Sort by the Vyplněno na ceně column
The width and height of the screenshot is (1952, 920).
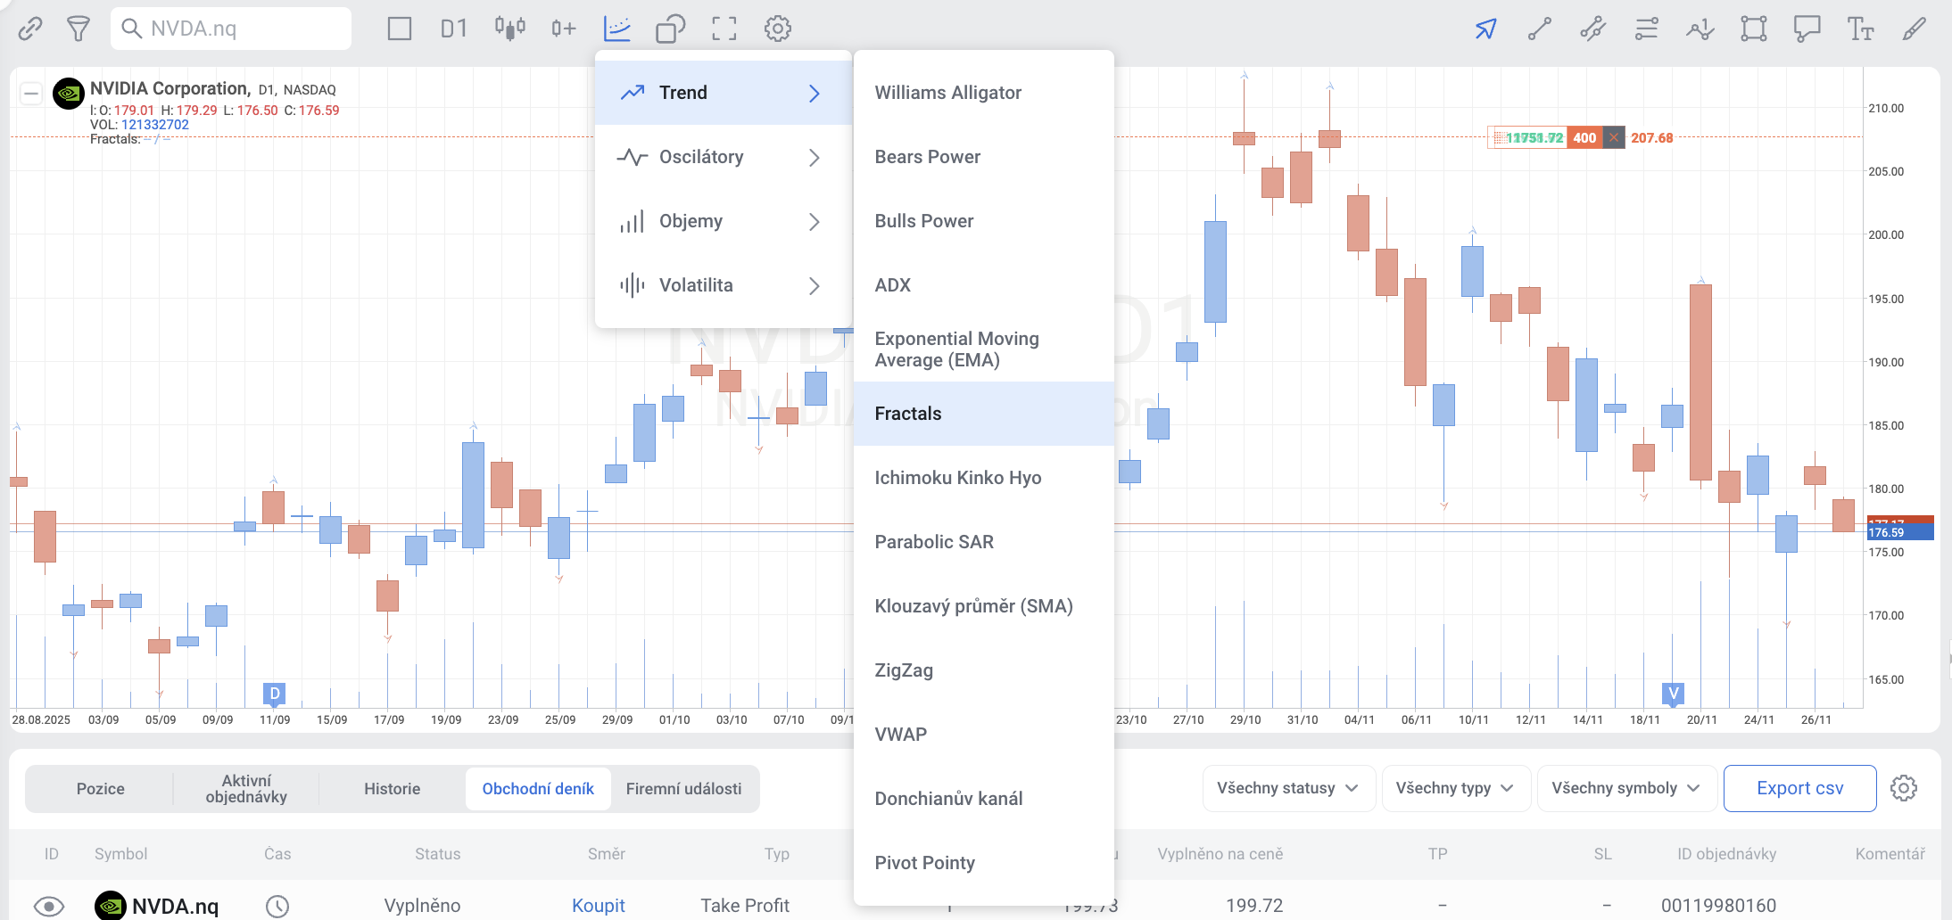(1220, 854)
